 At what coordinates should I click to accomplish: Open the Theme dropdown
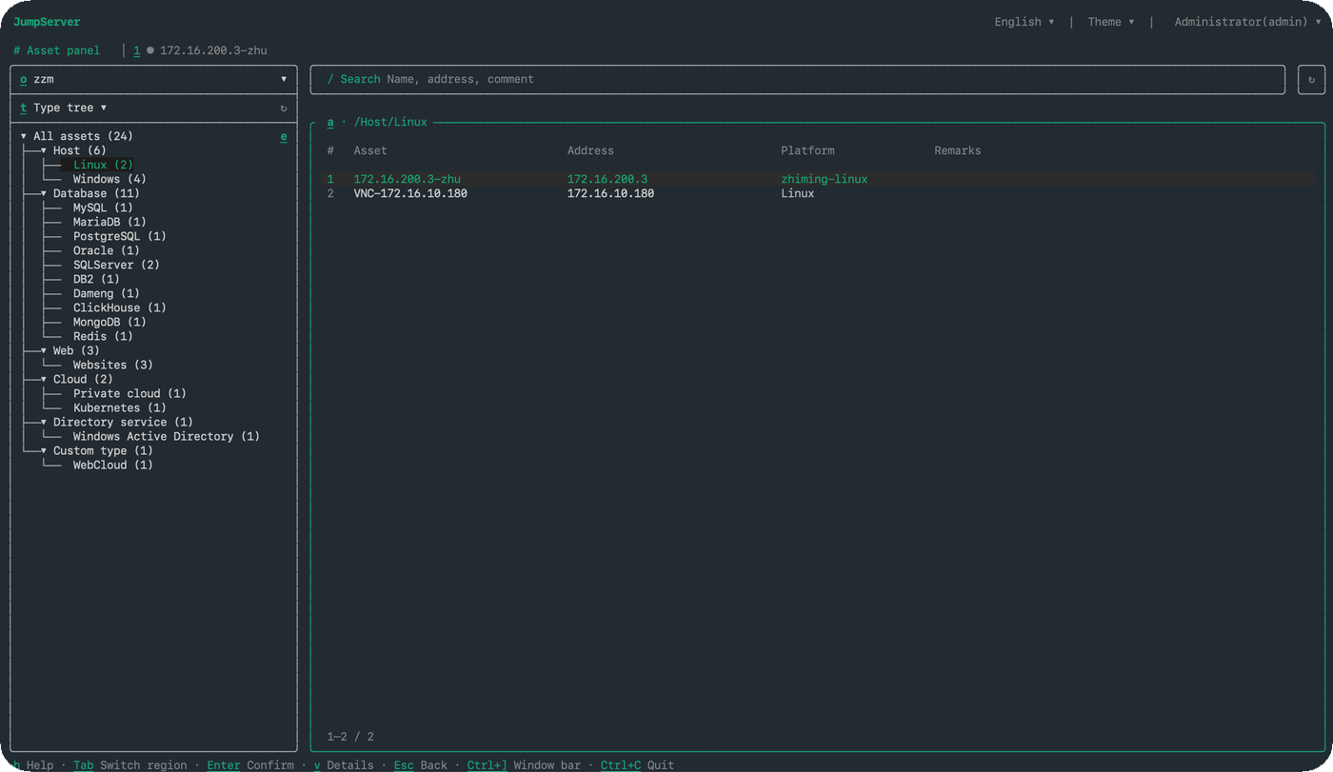tap(1111, 22)
